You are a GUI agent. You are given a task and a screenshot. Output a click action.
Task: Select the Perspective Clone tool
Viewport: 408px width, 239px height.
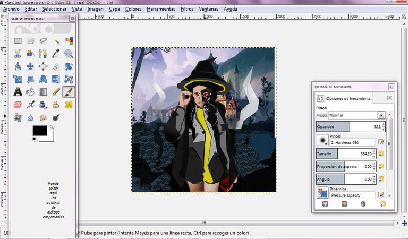point(18,117)
